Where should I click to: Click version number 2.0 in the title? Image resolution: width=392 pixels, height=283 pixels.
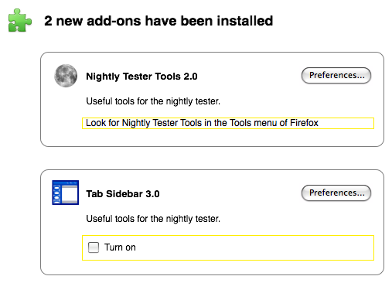click(x=190, y=77)
